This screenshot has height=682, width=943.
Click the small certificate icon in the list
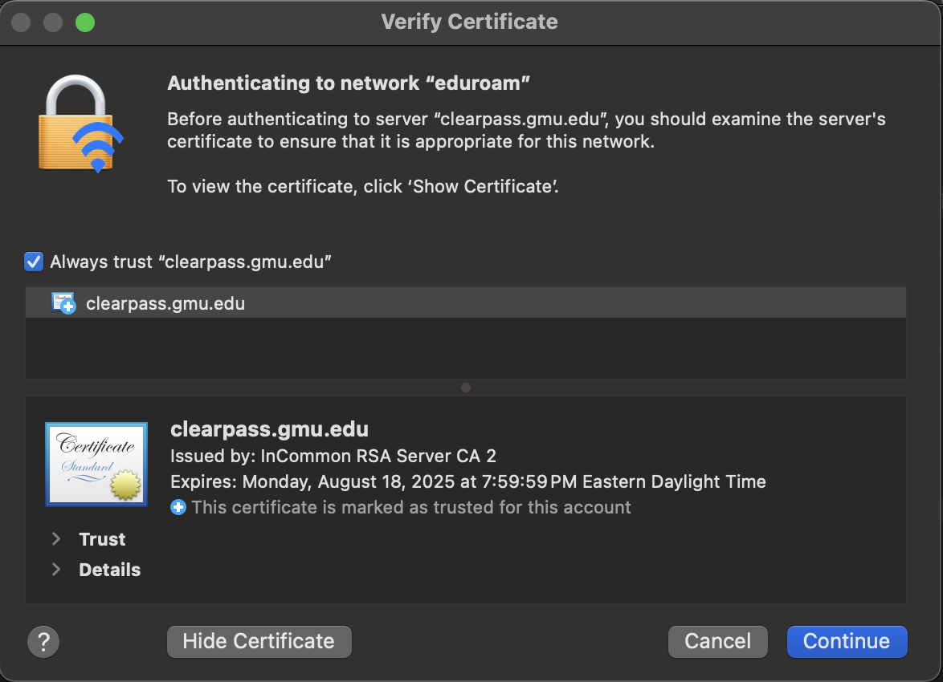point(63,303)
